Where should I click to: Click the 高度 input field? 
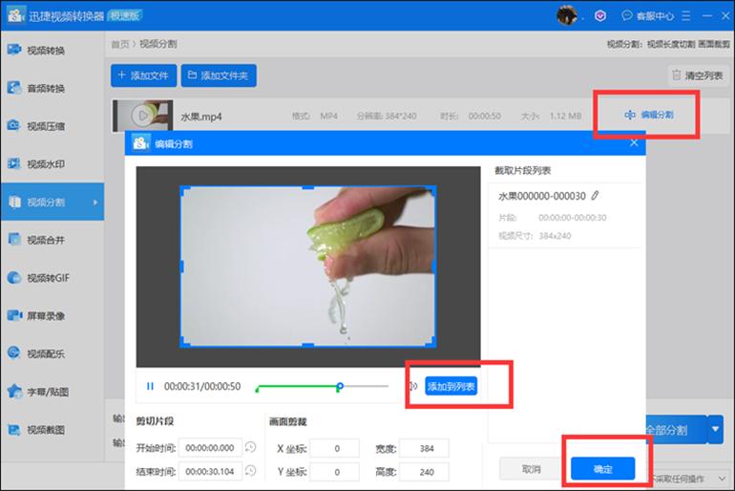pyautogui.click(x=424, y=472)
